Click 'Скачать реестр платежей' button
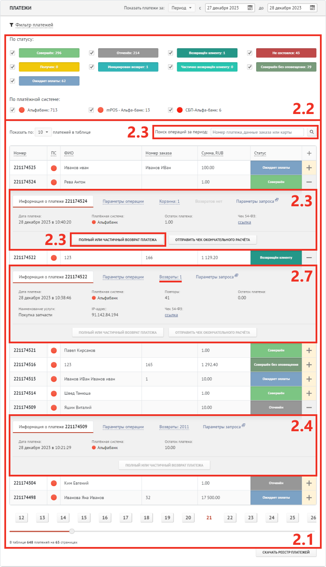The width and height of the screenshot is (326, 567). coord(286,553)
